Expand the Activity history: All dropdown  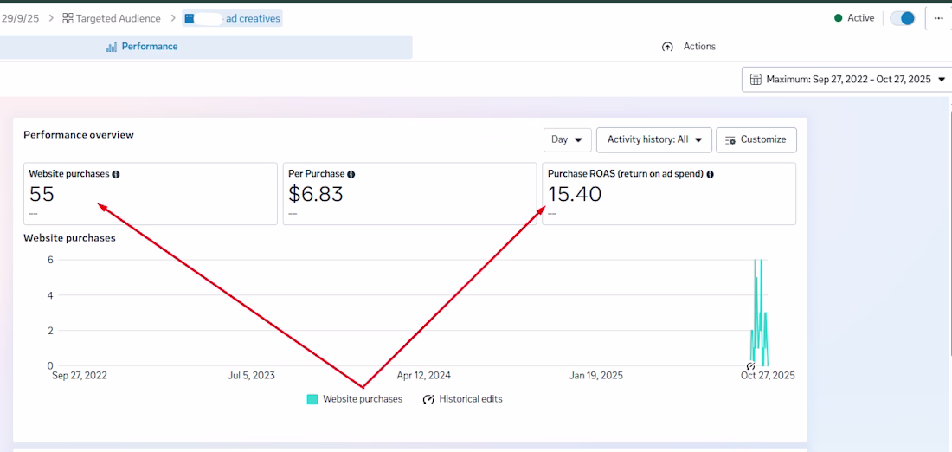click(654, 139)
